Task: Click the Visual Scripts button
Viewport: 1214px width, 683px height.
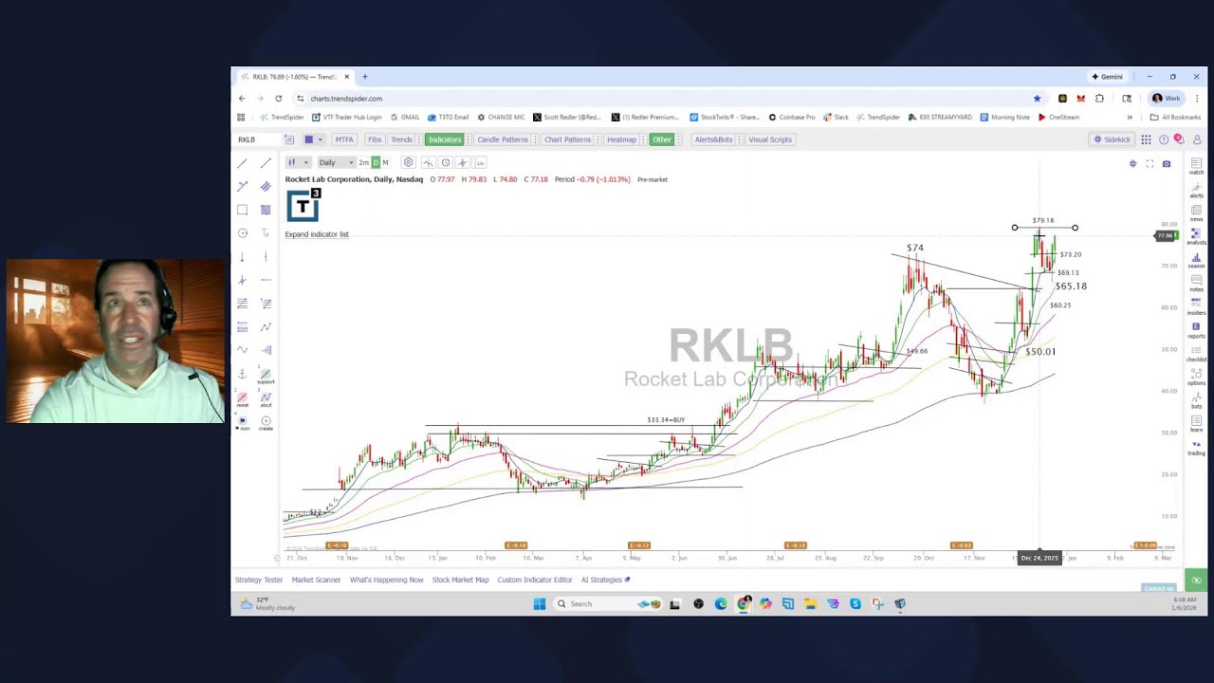Action: tap(769, 139)
